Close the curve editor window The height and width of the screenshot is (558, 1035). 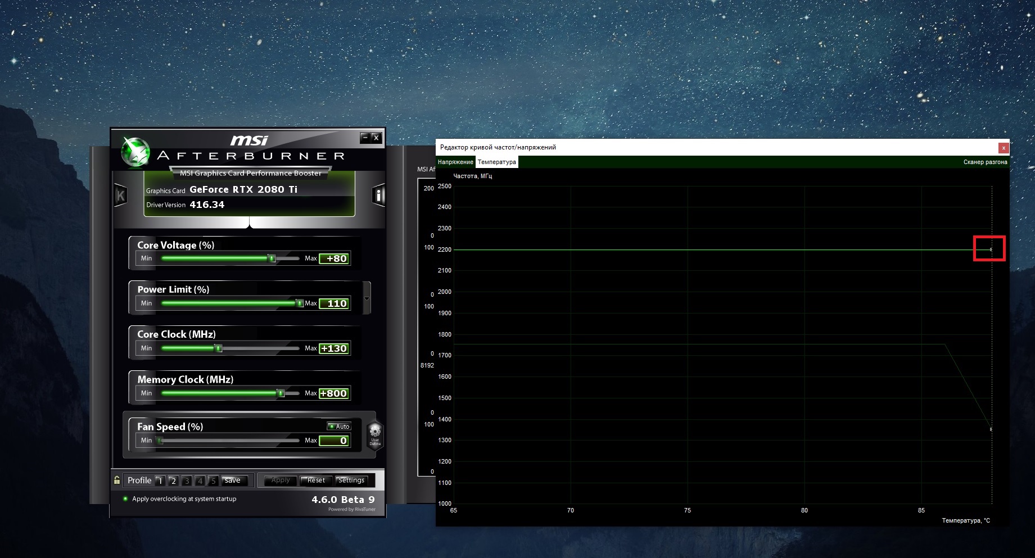1004,148
